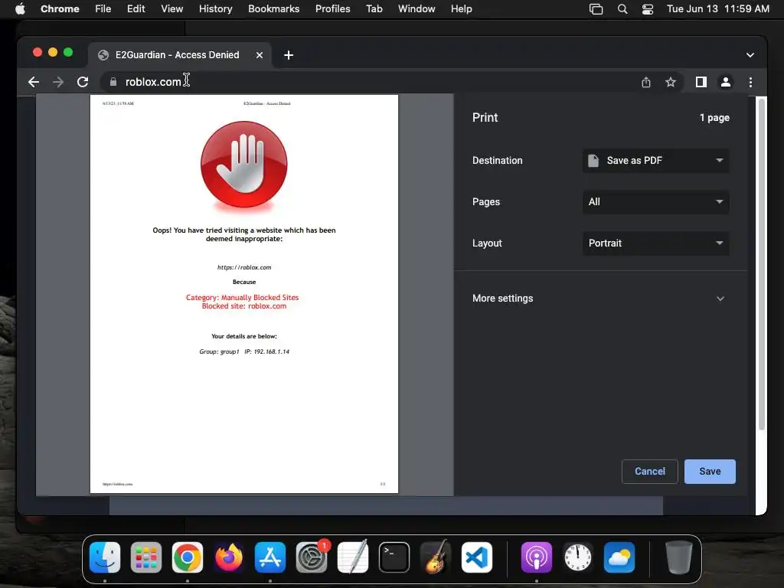
Task: Open Finder from the Dock
Action: coord(105,557)
